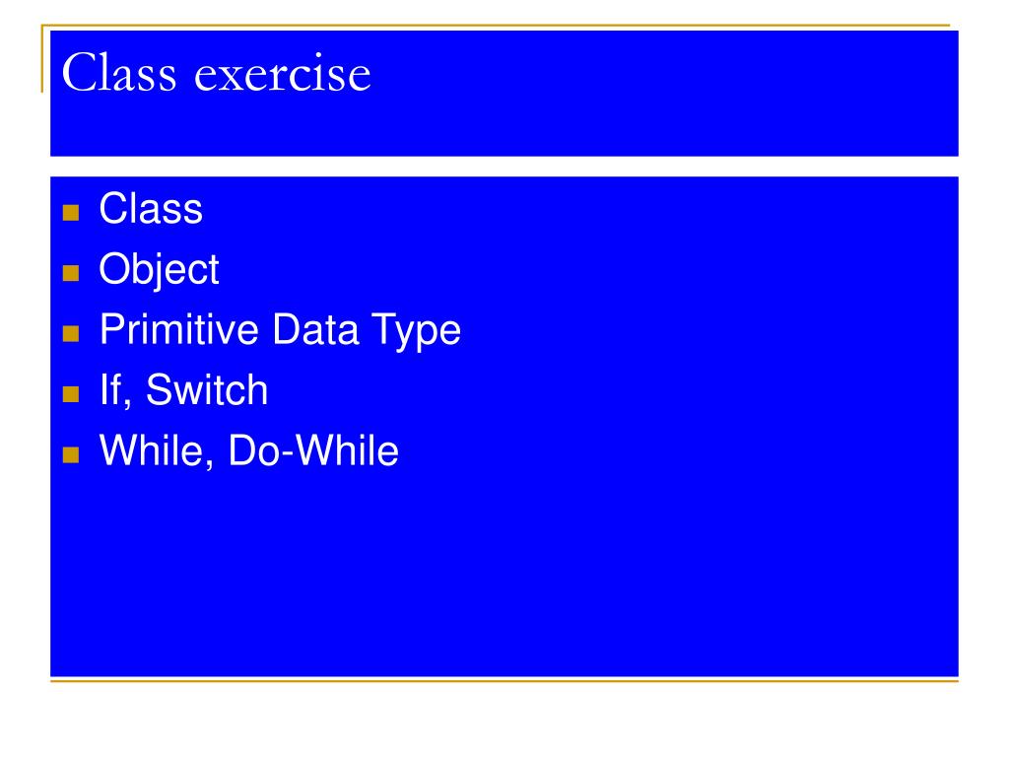Click the gold line under content box

[x=504, y=680]
